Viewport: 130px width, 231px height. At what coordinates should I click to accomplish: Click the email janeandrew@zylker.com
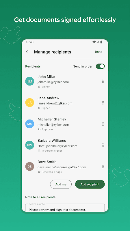55,103
